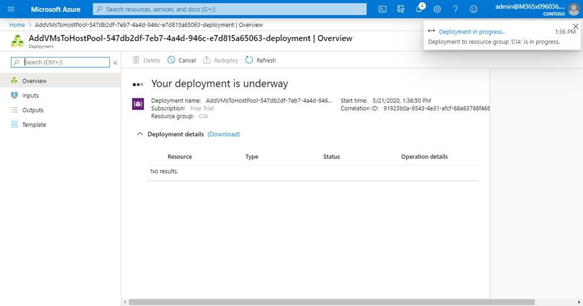Collapse the left sidebar menu
This screenshot has width=583, height=306.
(x=115, y=63)
